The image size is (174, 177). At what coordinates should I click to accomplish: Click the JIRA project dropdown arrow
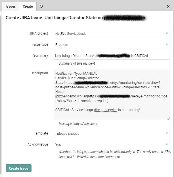click(x=167, y=33)
